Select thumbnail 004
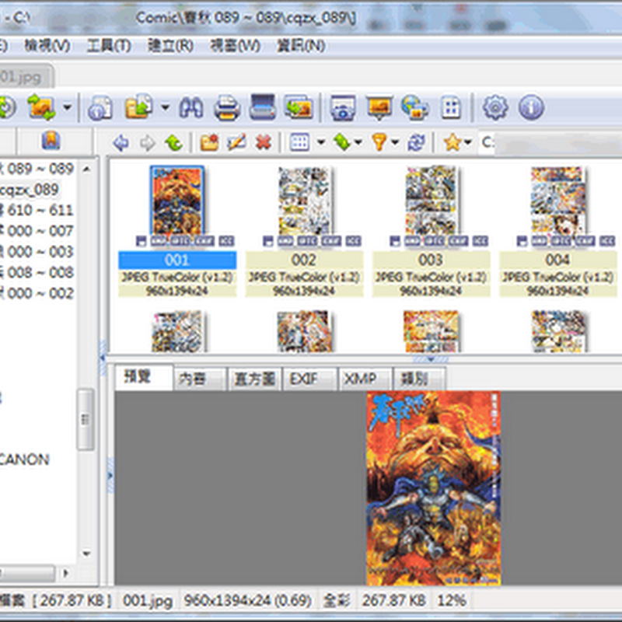 558,201
